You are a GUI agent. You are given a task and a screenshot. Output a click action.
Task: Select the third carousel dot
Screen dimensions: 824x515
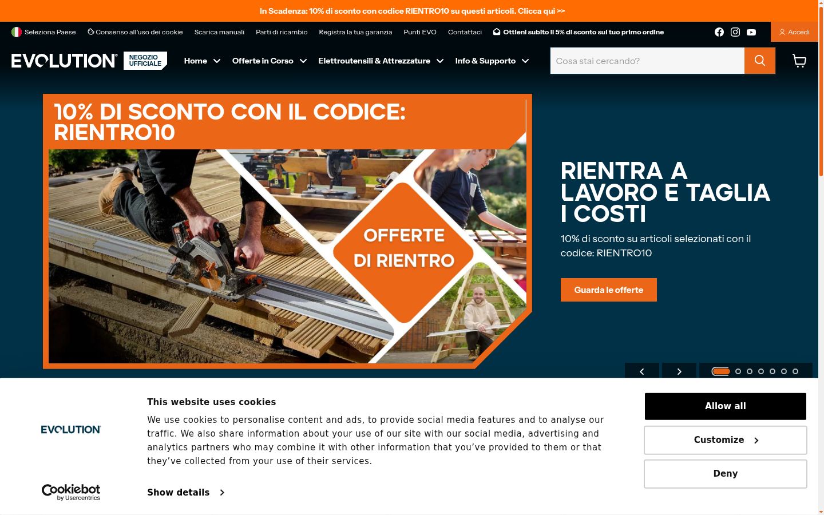pos(750,371)
